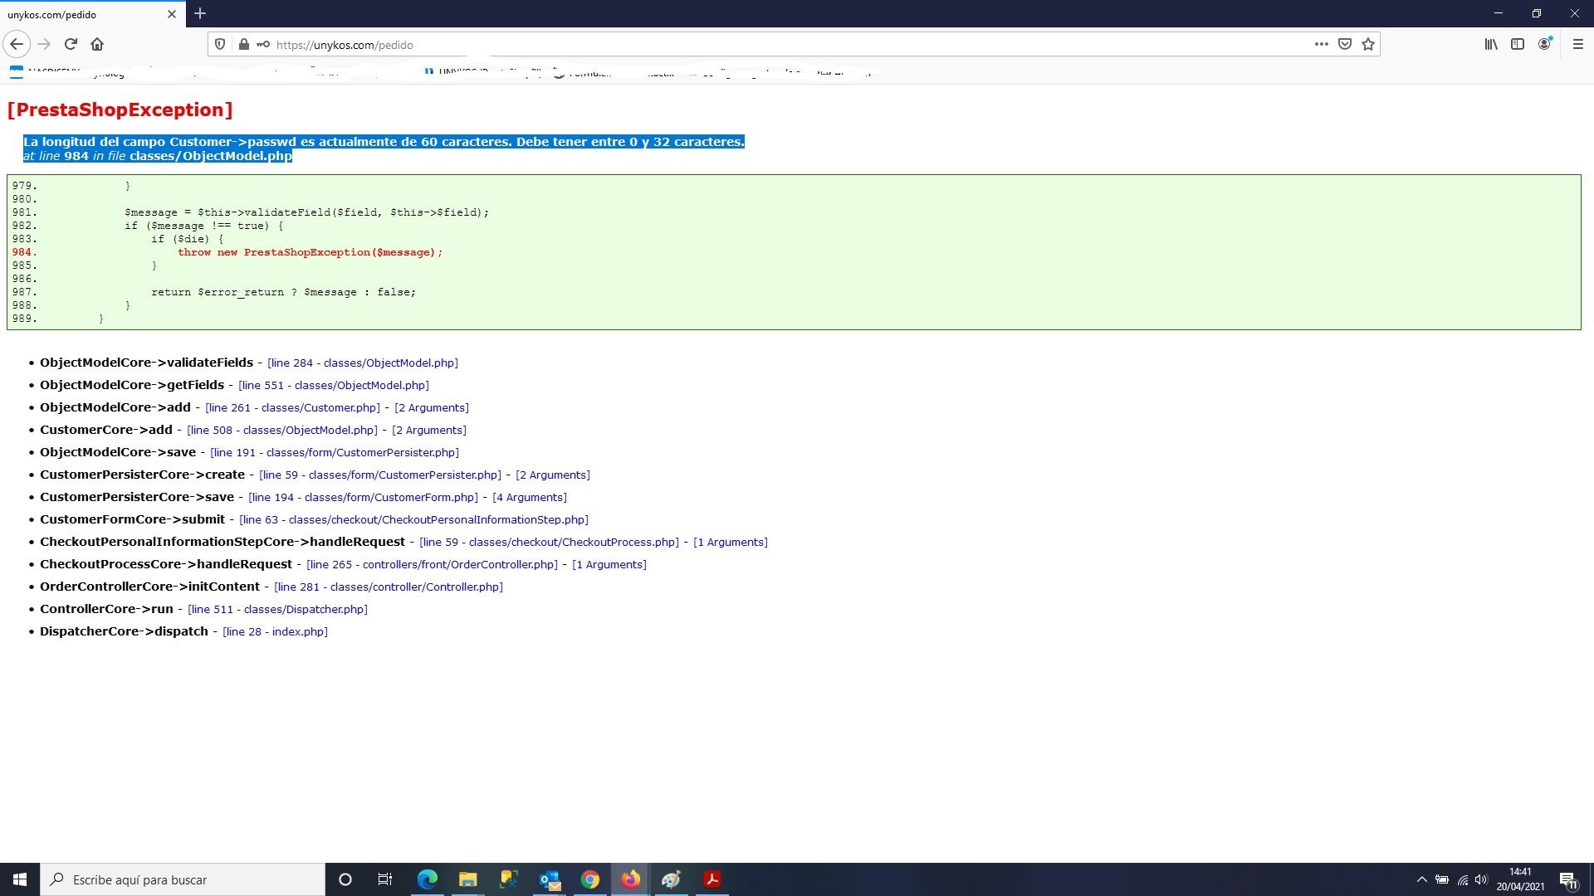Open line 261 classes/Customer.php trace link
This screenshot has width=1594, height=896.
292,407
